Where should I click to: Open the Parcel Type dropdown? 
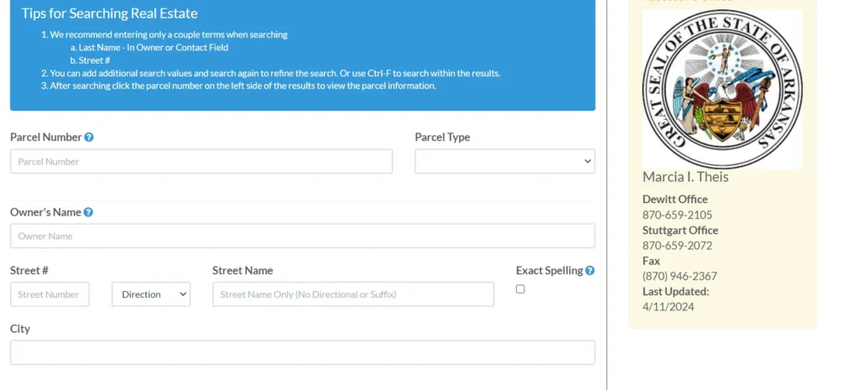(504, 161)
